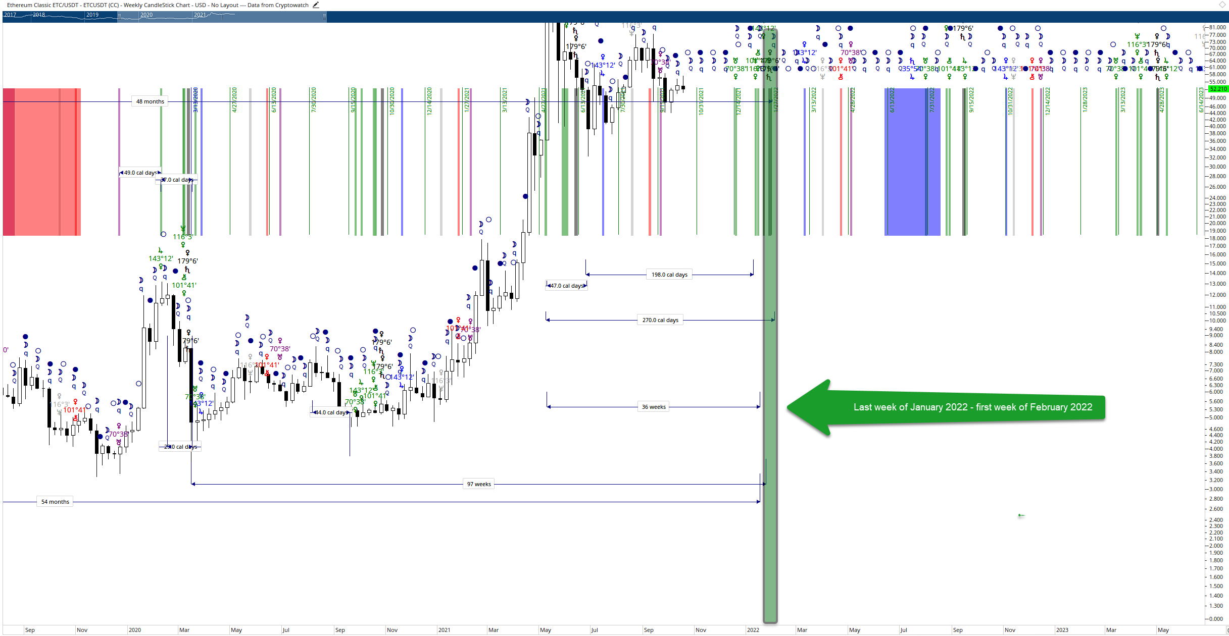Click the small green arrow marker at lower right
1229x636 pixels.
[1021, 515]
